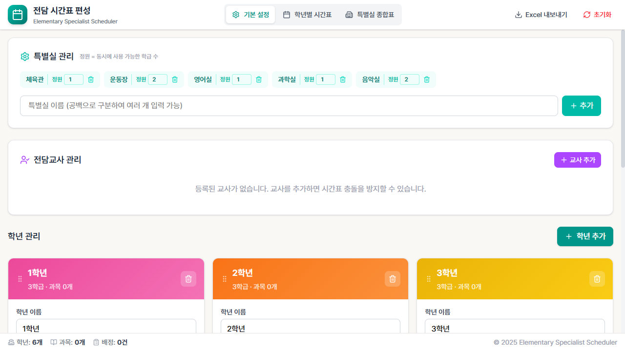Click the purple 교사 추가 button
625x351 pixels.
click(x=577, y=160)
